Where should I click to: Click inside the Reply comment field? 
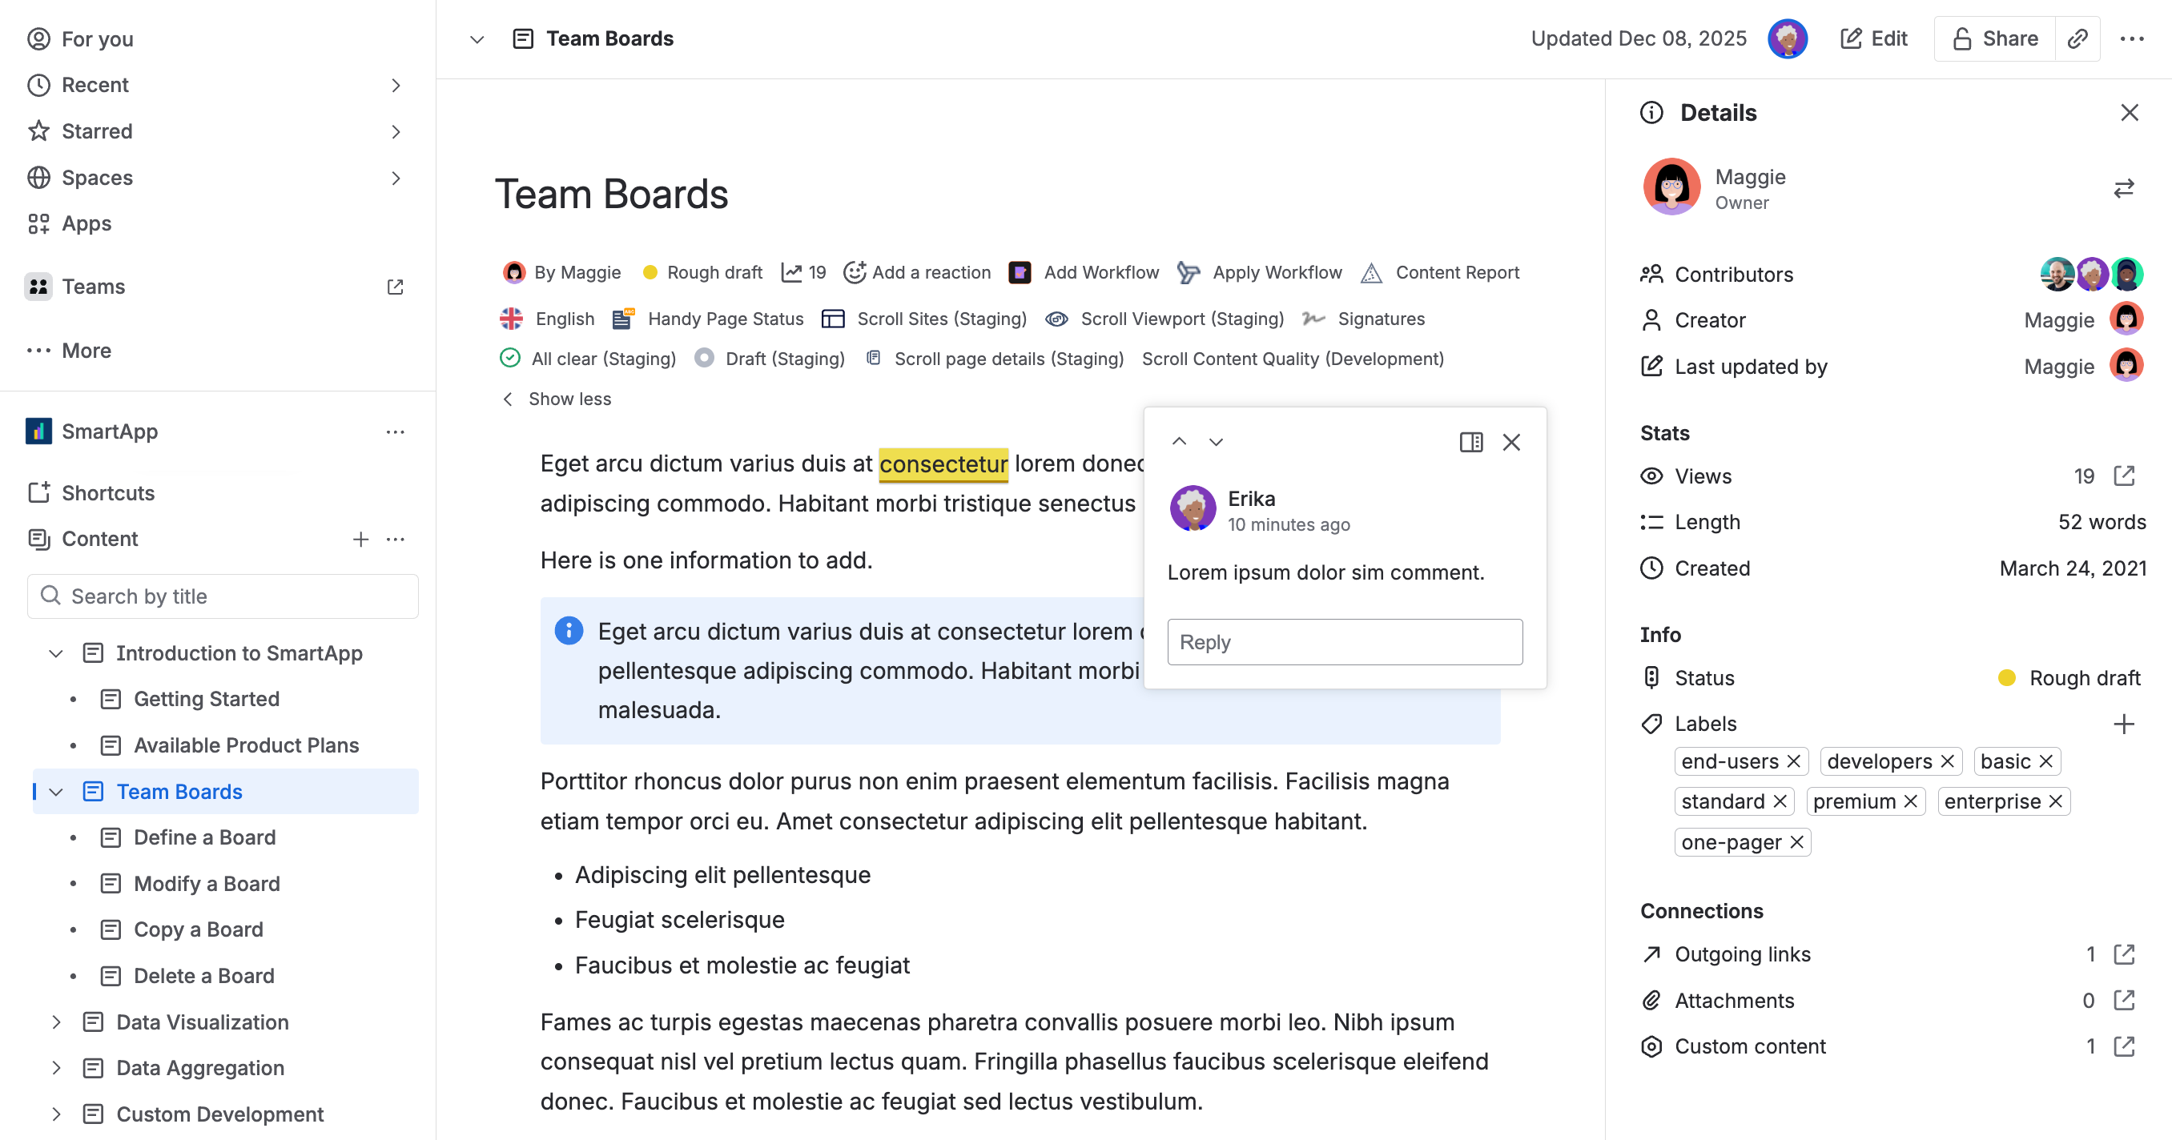point(1344,642)
